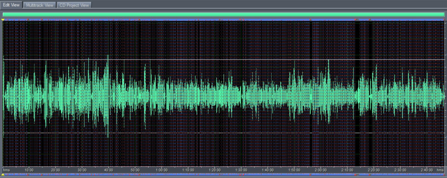Click the 10:00 mark on time ruler
The image size is (447, 178).
[x=29, y=170]
